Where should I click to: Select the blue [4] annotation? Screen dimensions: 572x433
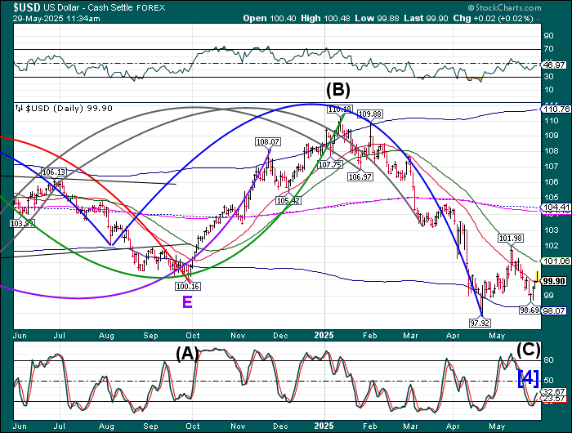click(x=527, y=377)
